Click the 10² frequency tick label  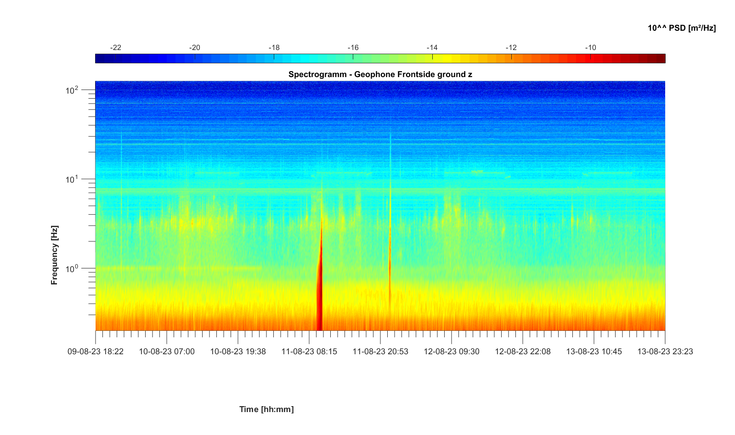pos(72,90)
